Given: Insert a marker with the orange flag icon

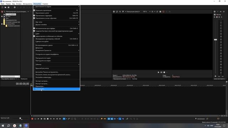Looking at the screenshot, I should point(102,119).
